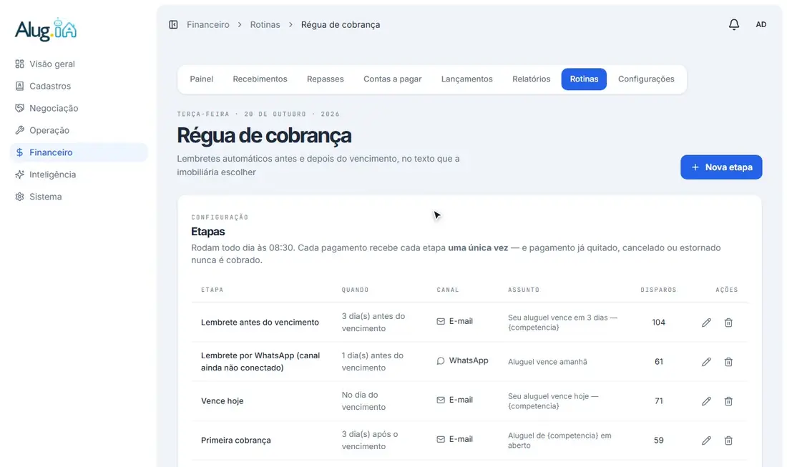Delete the Lembrete antes do vencimento step
787x467 pixels.
pyautogui.click(x=728, y=323)
